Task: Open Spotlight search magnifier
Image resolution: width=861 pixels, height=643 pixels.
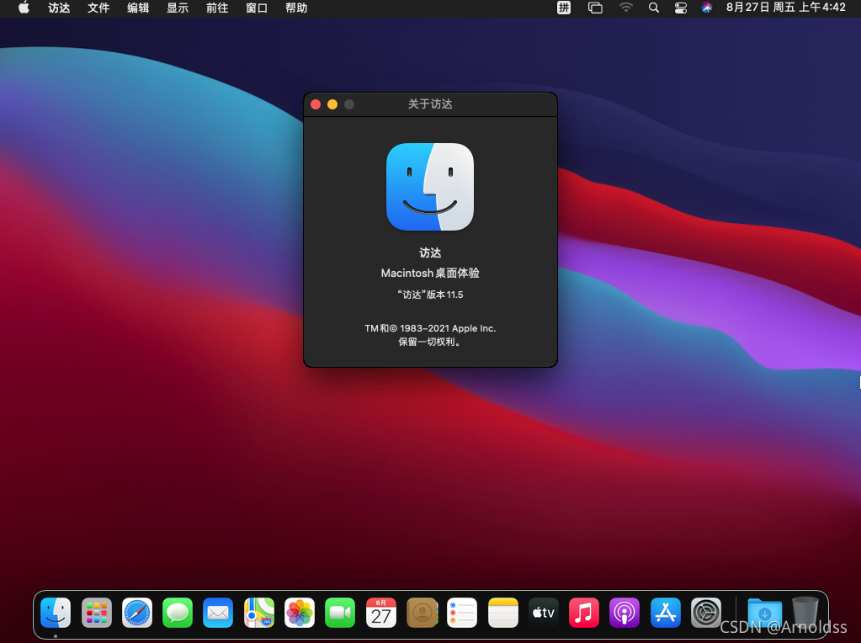Action: tap(653, 8)
